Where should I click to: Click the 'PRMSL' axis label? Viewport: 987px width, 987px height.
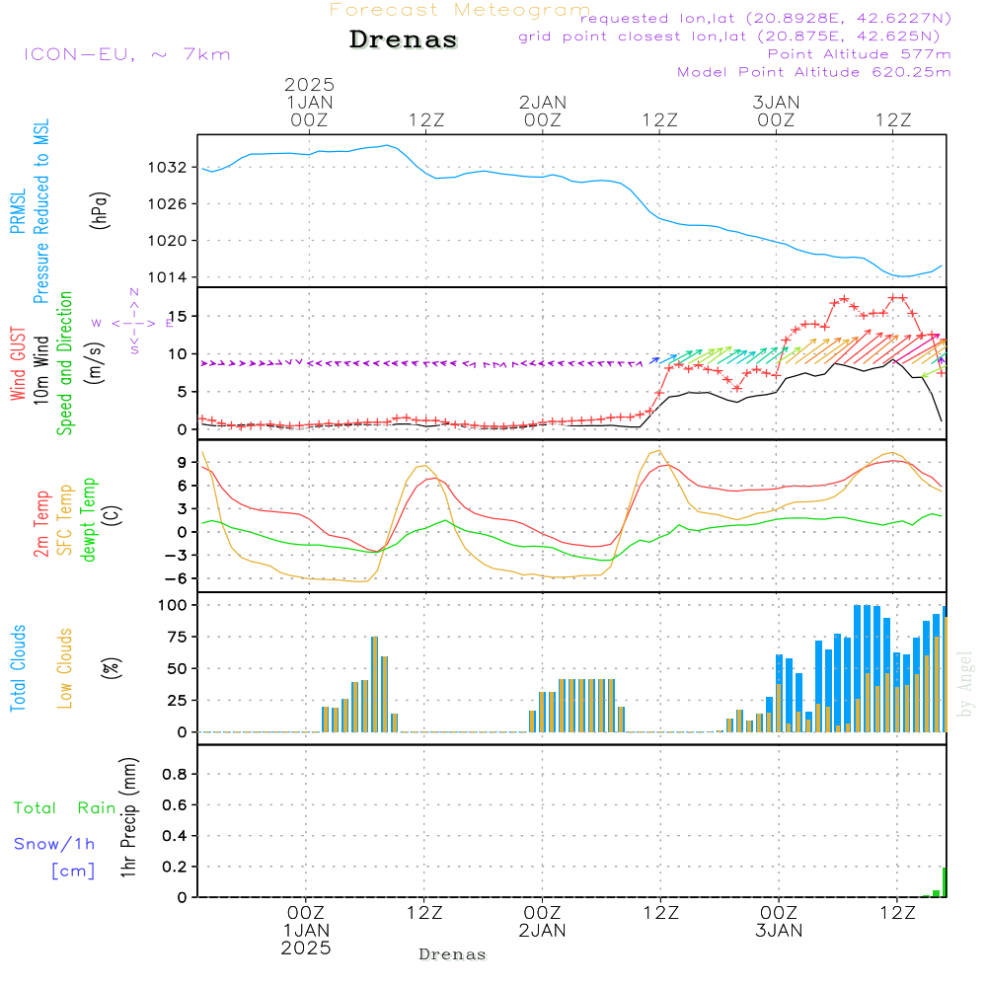tap(18, 210)
